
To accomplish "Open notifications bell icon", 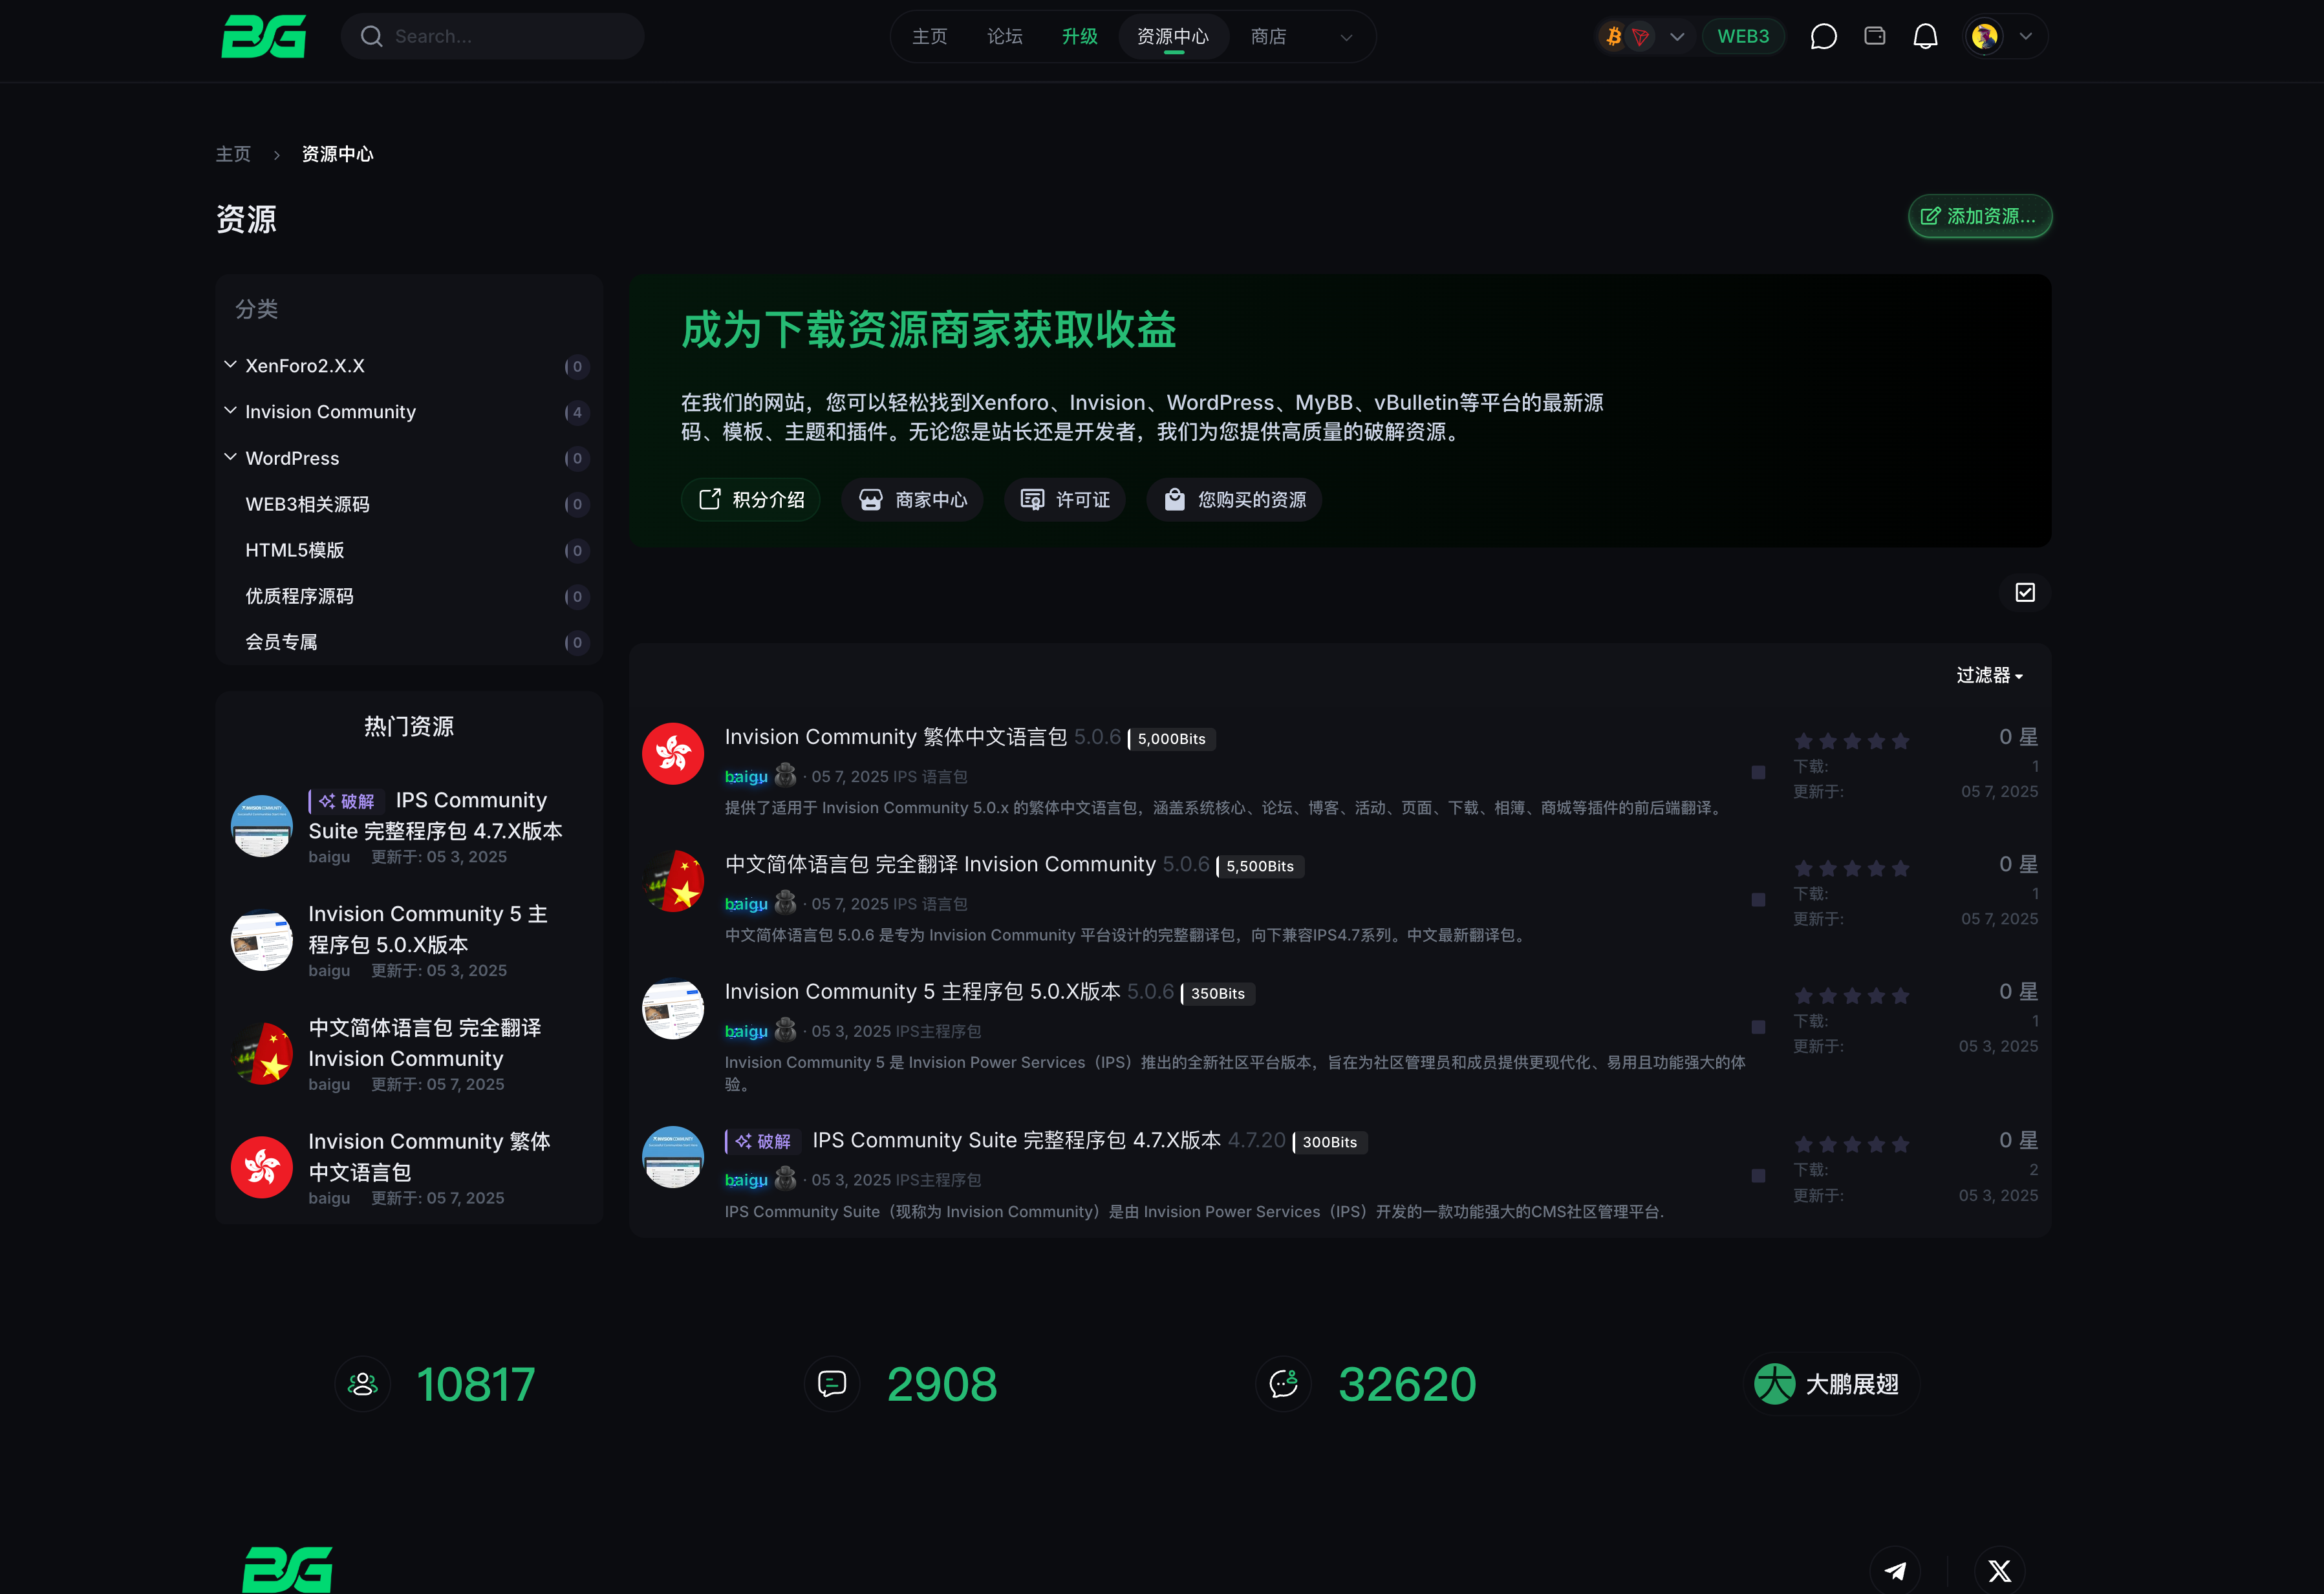I will (x=1925, y=37).
